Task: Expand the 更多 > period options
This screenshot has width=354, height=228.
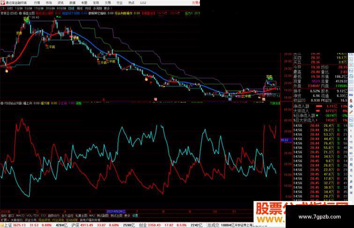Action: tap(108, 8)
